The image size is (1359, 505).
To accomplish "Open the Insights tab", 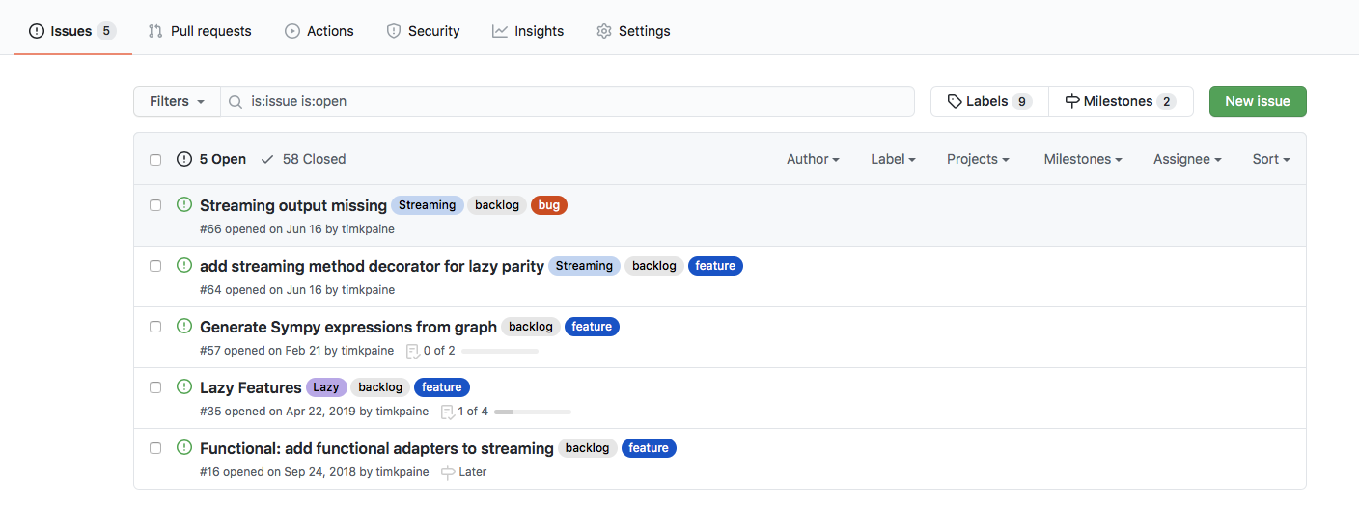I will tap(528, 31).
